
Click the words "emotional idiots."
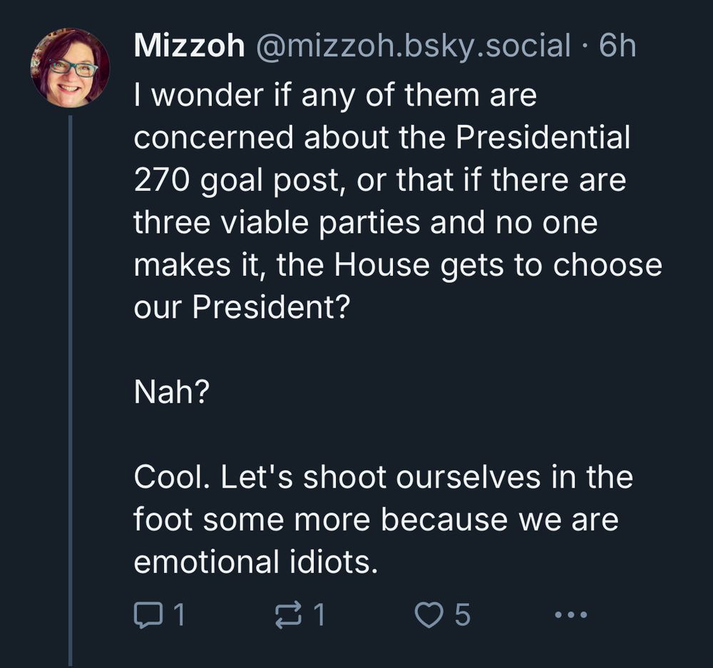[256, 562]
